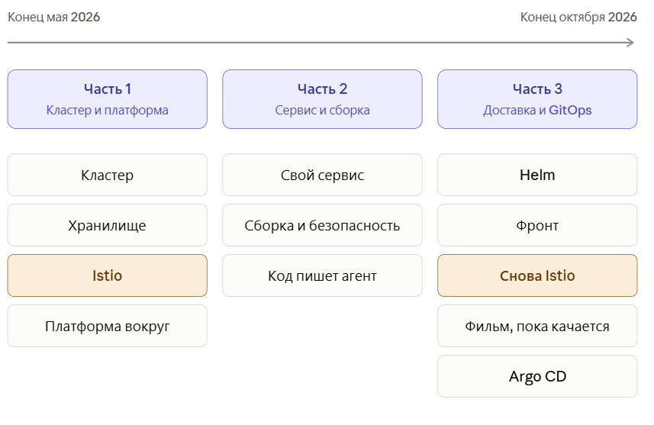The width and height of the screenshot is (654, 425).
Task: Select the Часть 1 Кластер и платформа header
Action: pyautogui.click(x=107, y=99)
